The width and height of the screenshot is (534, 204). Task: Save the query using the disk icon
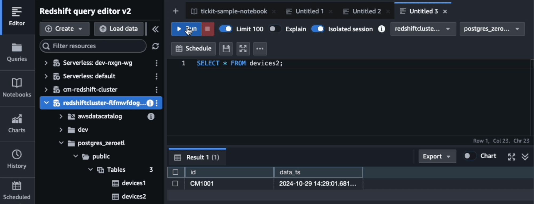[x=226, y=49]
